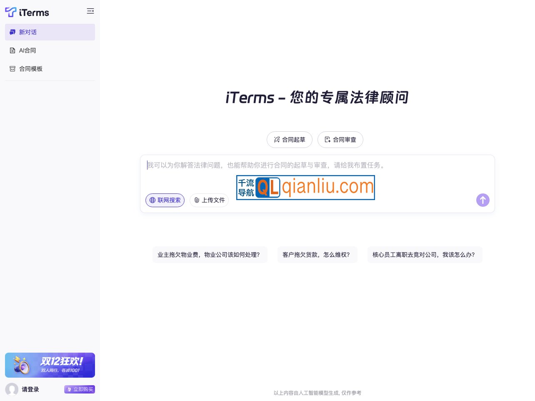This screenshot has height=401, width=535.
Task: Click the 请登录 login link
Action: (30, 389)
